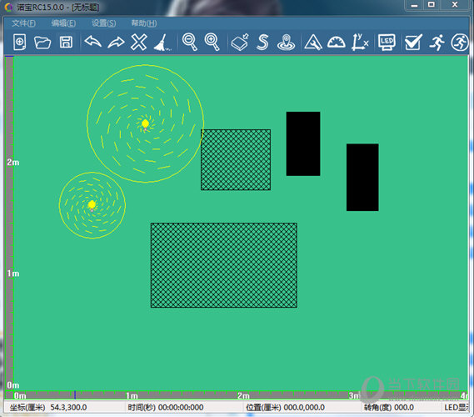Open the 设置(S) menu
Screen dimensions: 474x417
(103, 23)
